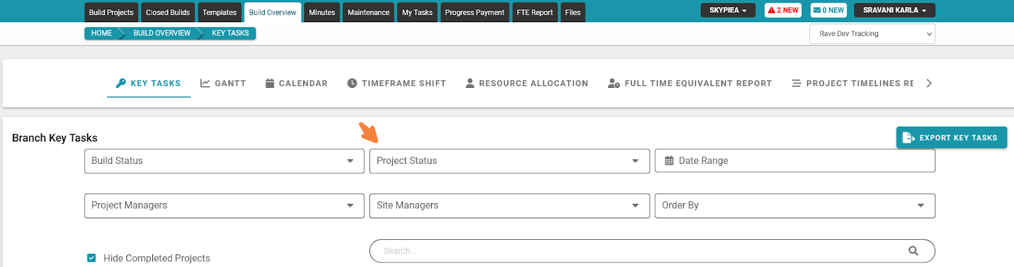
Task: Open the 0 NEW mail notifications
Action: point(828,10)
